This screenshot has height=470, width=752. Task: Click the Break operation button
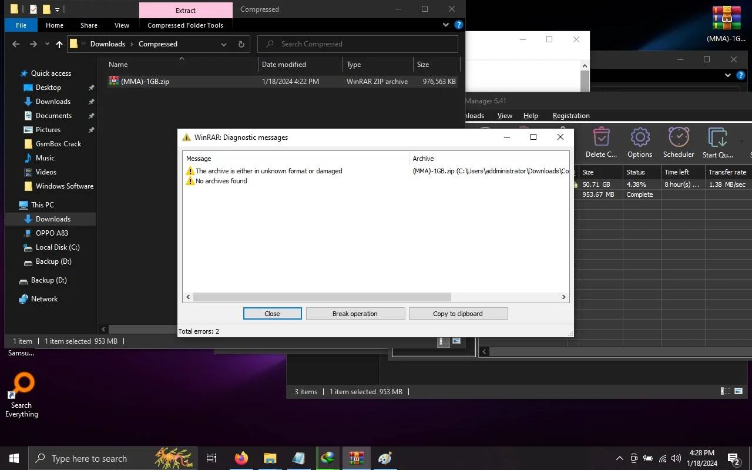coord(355,314)
